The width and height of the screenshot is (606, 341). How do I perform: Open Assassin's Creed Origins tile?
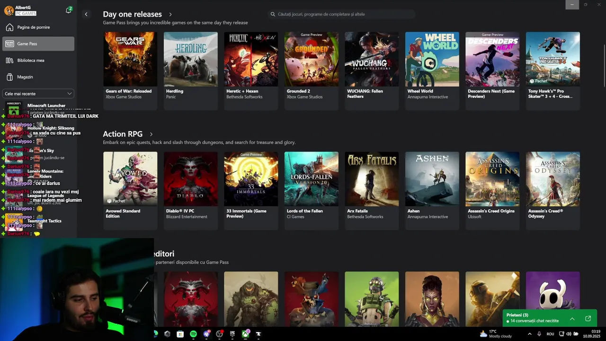tap(492, 190)
